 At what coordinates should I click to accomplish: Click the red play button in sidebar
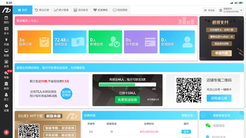[6, 132]
